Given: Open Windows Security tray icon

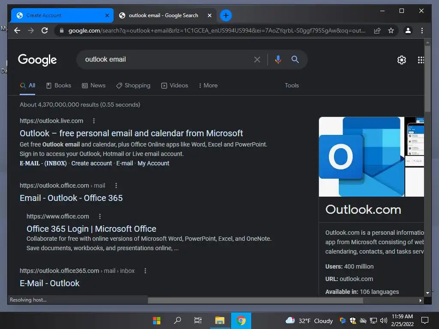Looking at the screenshot, I should pyautogui.click(x=352, y=320).
